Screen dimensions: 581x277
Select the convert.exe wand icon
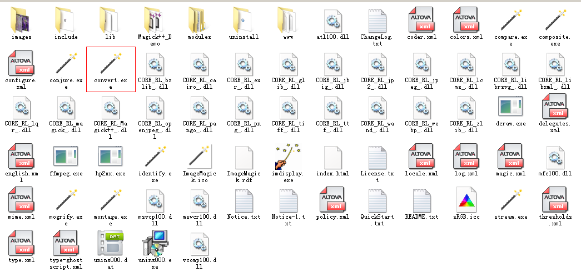[x=111, y=63]
